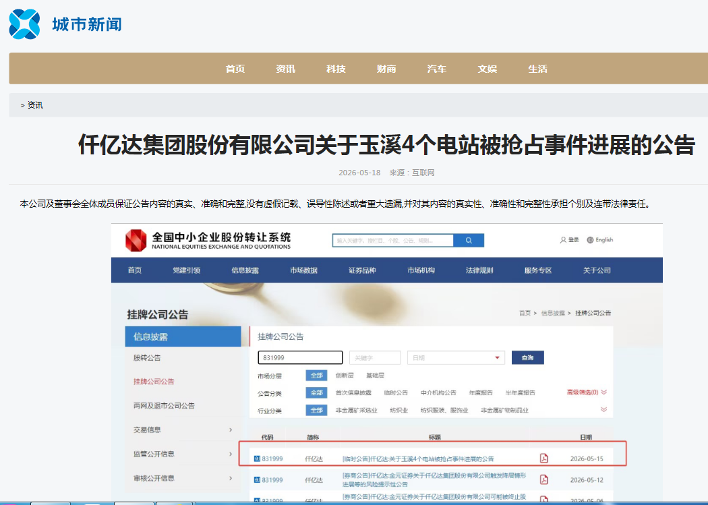Image resolution: width=708 pixels, height=505 pixels.
Task: Select 两网及退市公司公告 in the sidebar
Action: pyautogui.click(x=165, y=406)
